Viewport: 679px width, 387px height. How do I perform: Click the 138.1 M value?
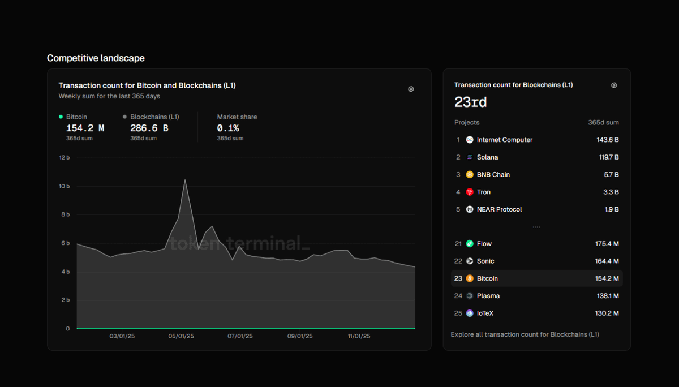pos(607,296)
